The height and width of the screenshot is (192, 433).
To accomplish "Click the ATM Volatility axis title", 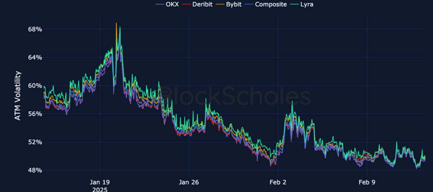I will click(x=18, y=95).
